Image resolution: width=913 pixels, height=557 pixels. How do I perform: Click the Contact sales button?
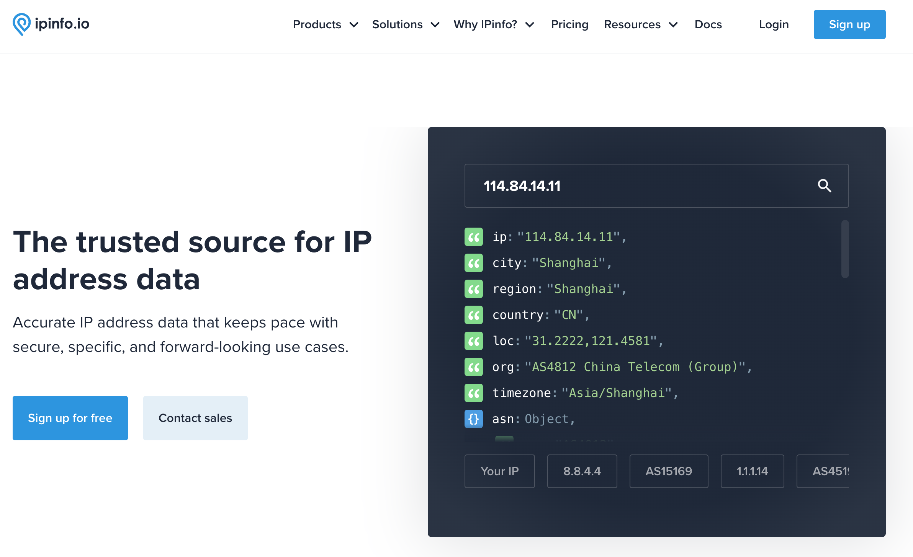pyautogui.click(x=195, y=418)
